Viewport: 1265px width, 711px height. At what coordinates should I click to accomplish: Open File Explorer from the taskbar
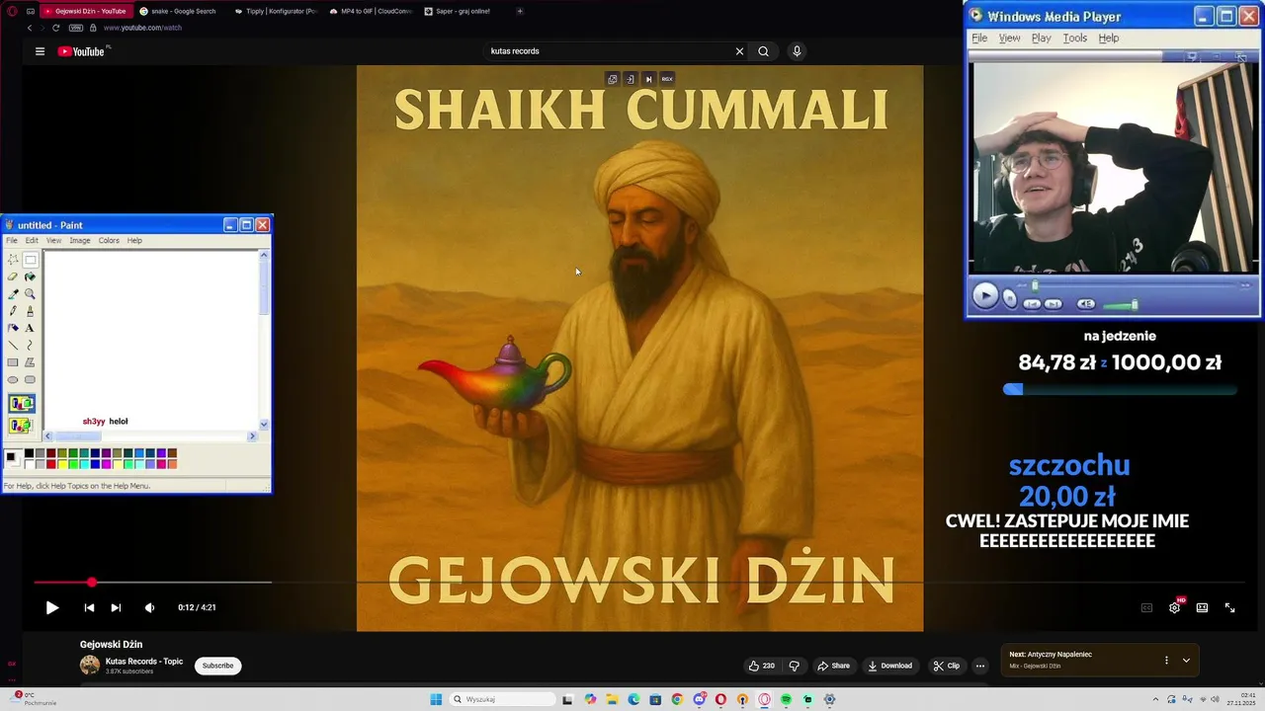(x=612, y=699)
